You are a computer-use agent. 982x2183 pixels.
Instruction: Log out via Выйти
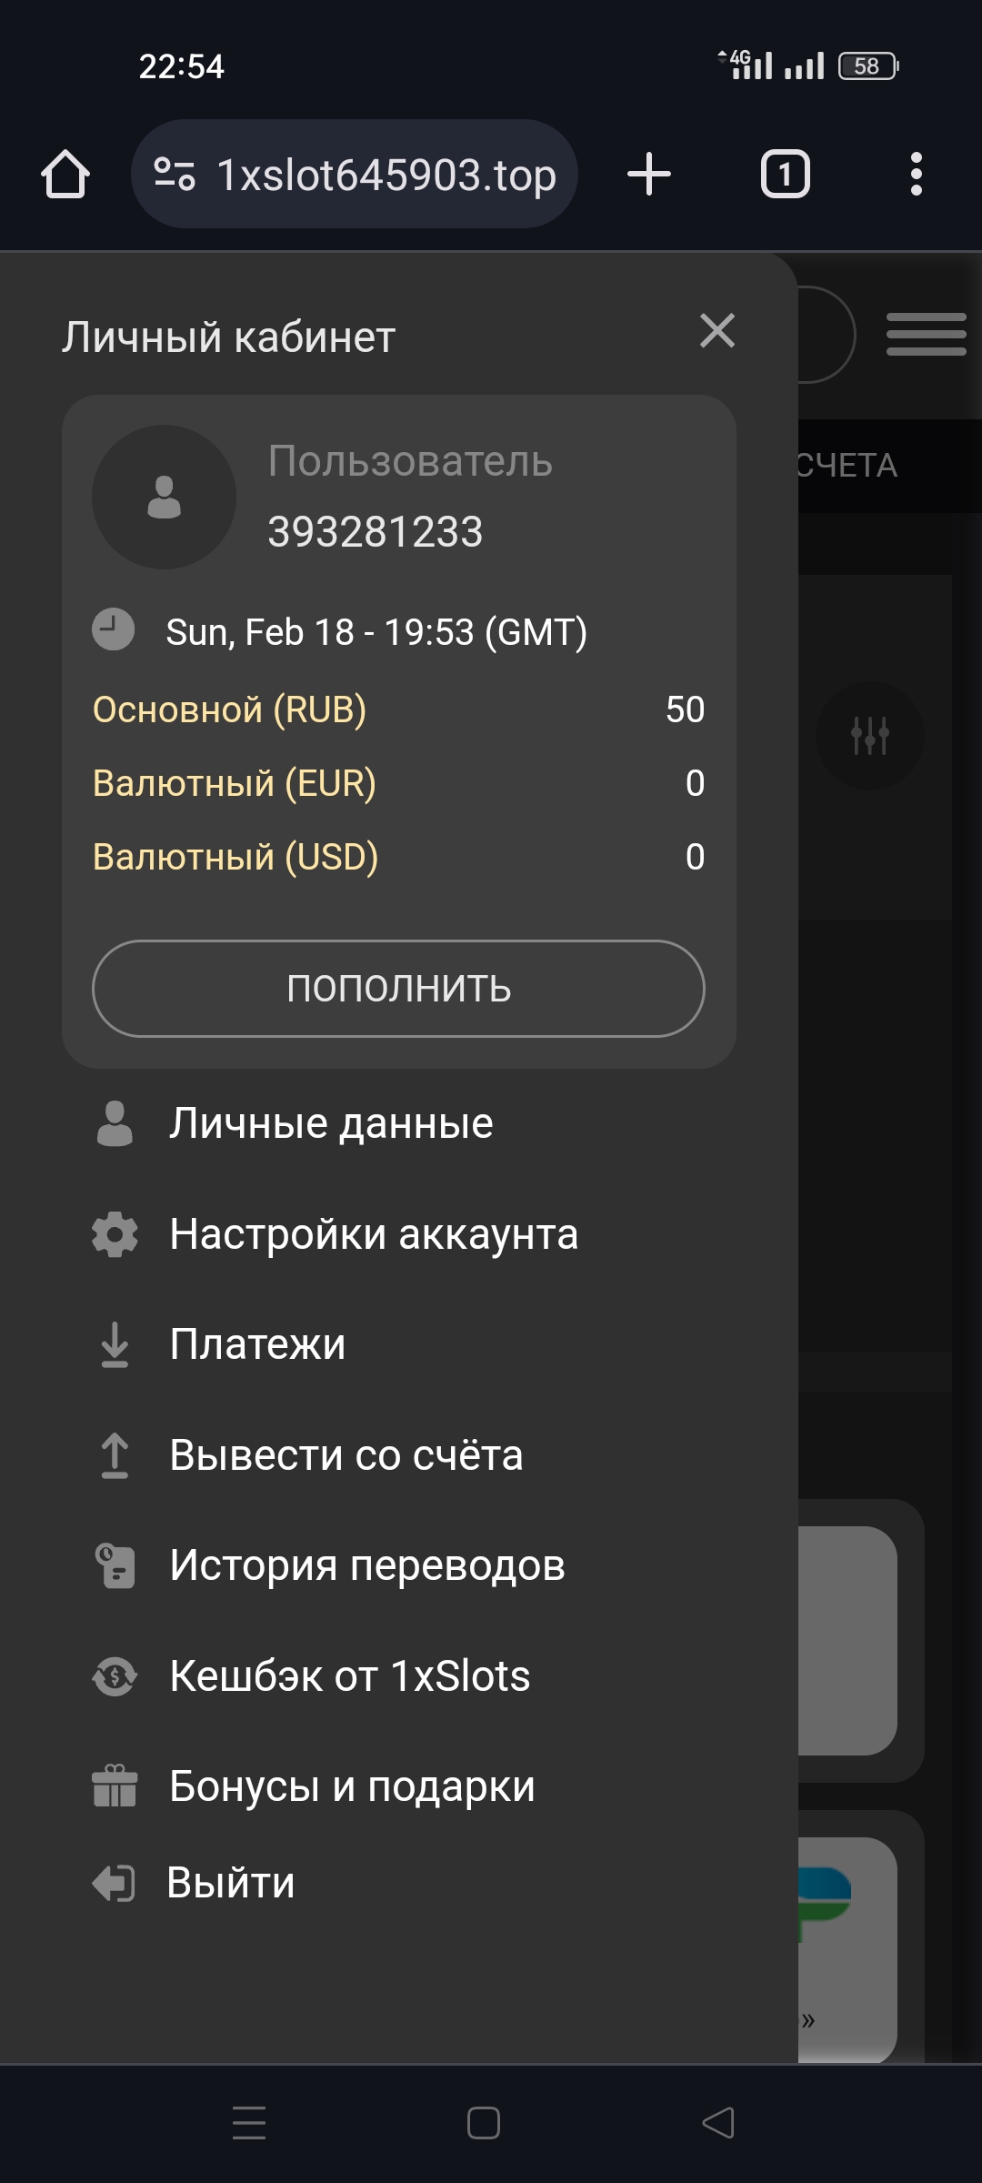[231, 1883]
